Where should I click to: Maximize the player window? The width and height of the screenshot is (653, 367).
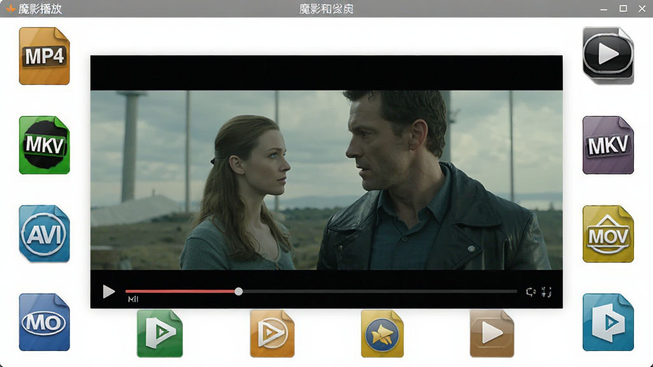(623, 8)
